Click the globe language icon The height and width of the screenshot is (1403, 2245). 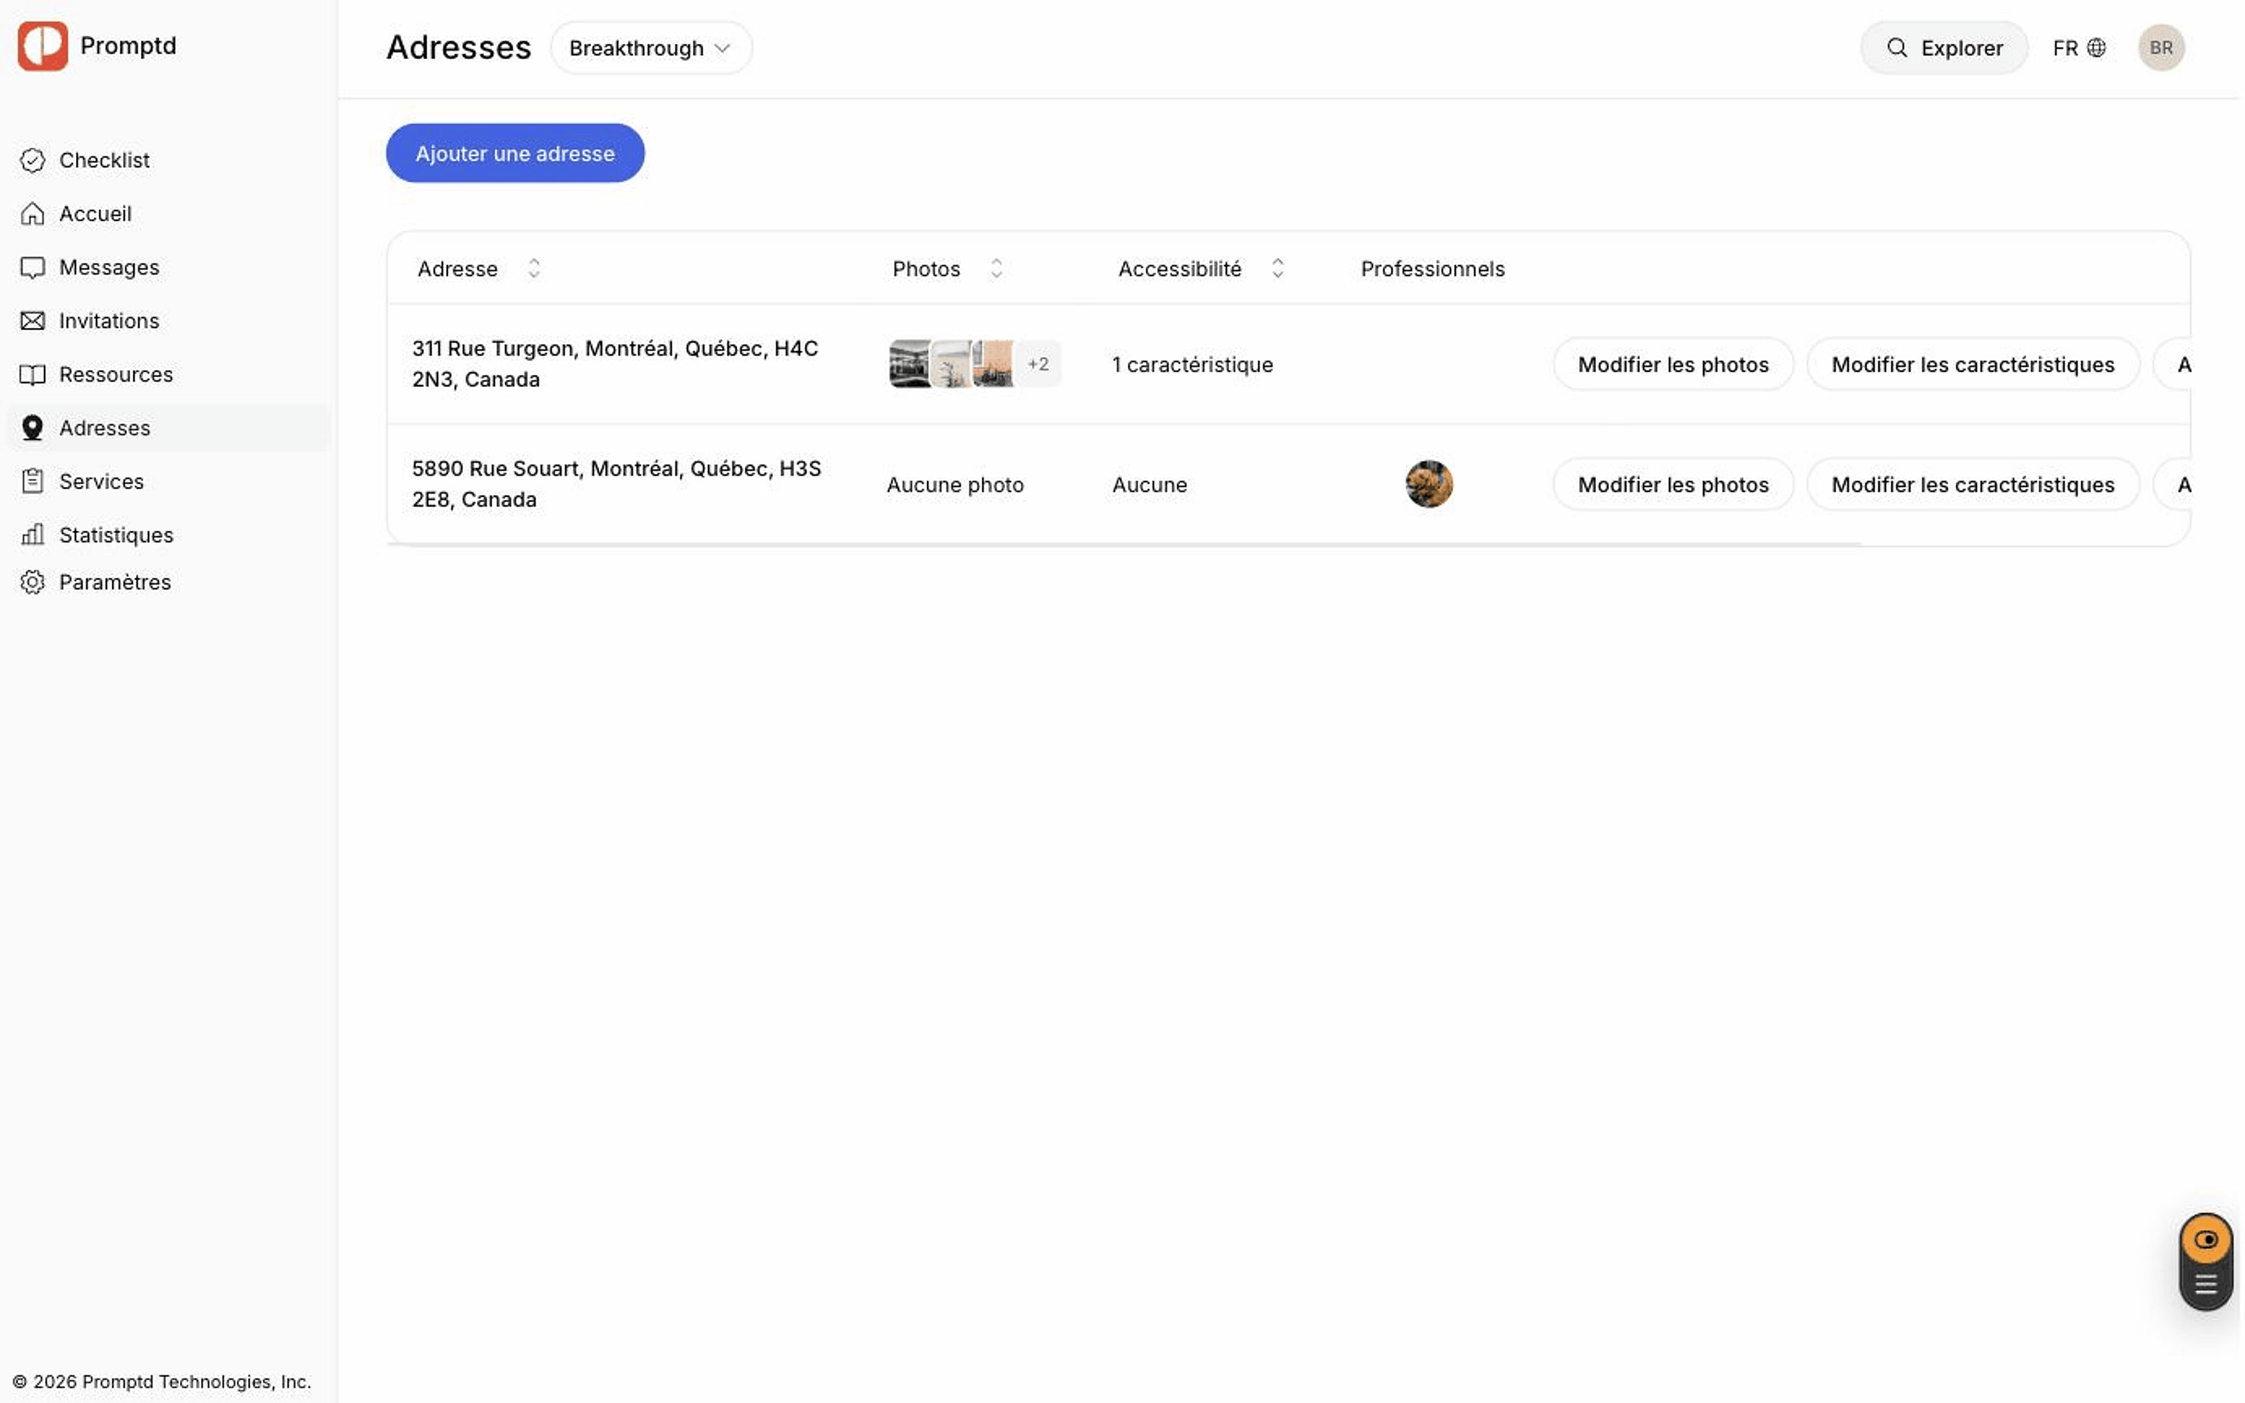2097,47
